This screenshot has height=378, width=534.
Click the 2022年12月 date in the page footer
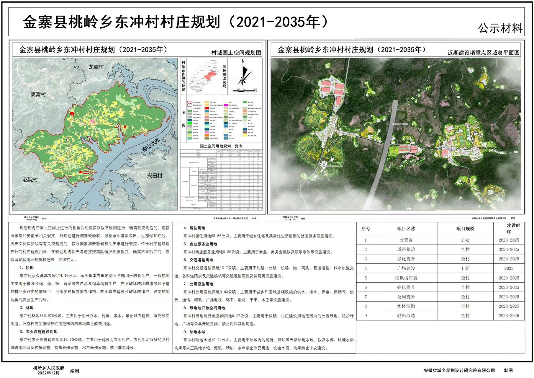(x=48, y=373)
